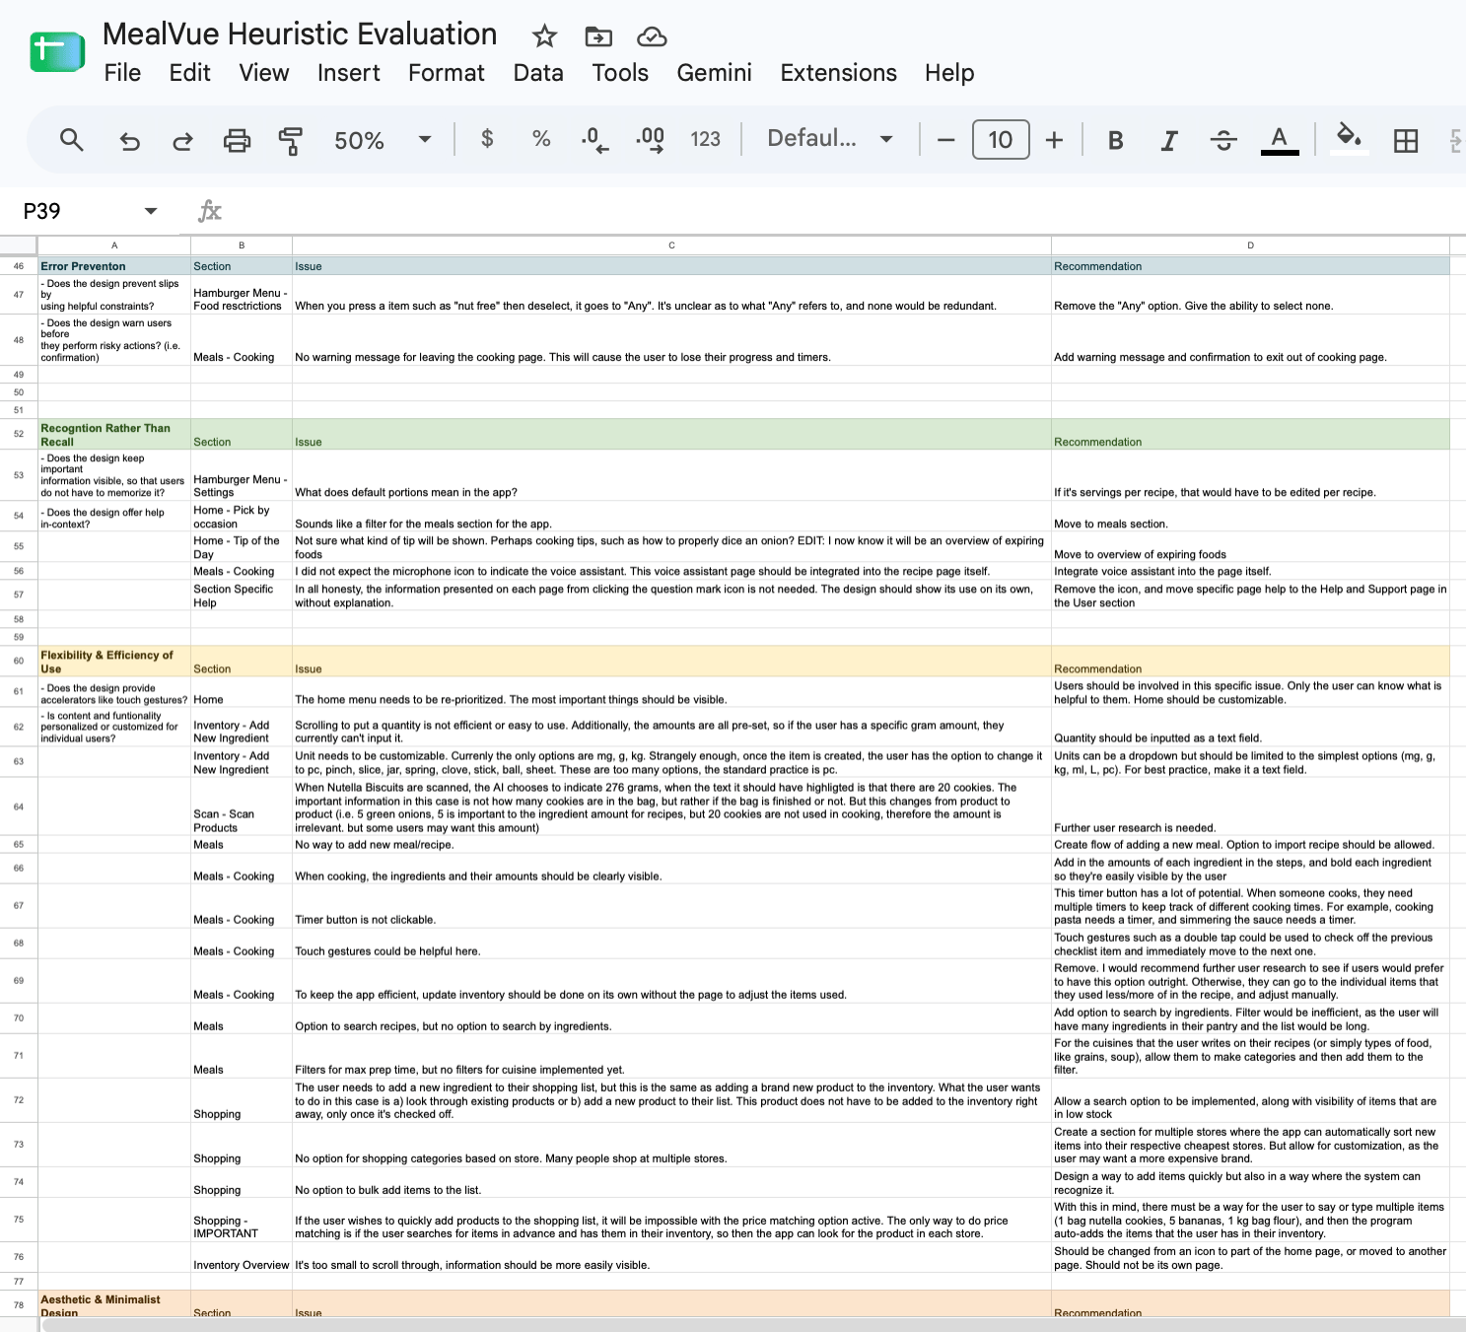Print the spreadsheet
Screen dimensions: 1466x1332
[x=237, y=140]
